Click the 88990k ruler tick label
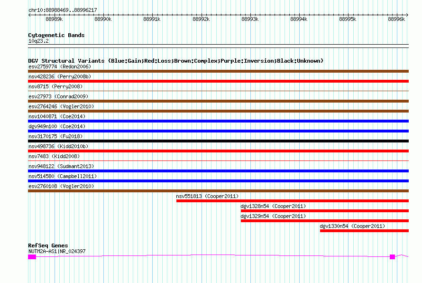The image size is (422, 283). 103,19
